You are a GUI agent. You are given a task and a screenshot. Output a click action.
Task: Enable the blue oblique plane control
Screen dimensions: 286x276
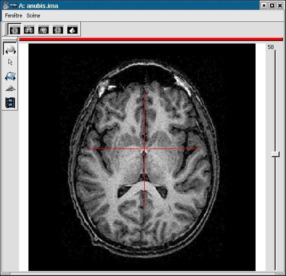pyautogui.click(x=10, y=76)
